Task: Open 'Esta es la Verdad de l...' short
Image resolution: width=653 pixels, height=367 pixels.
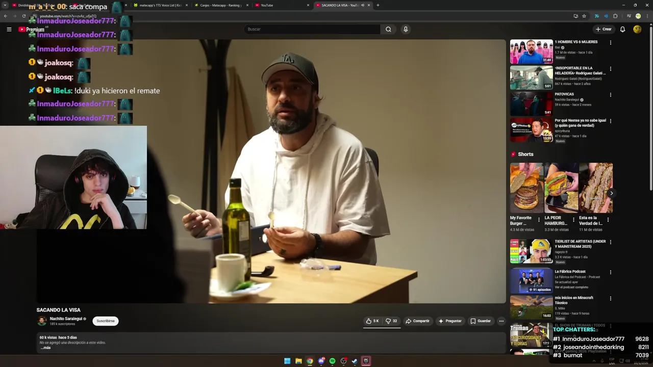Action: point(596,188)
